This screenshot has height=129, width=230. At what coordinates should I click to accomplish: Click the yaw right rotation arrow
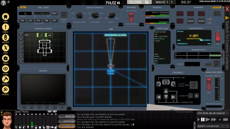click(173, 84)
